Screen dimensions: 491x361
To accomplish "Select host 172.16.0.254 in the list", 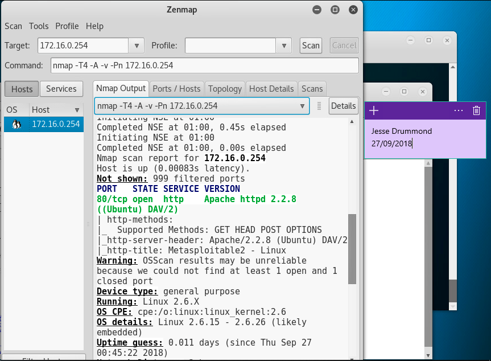I will coord(44,124).
